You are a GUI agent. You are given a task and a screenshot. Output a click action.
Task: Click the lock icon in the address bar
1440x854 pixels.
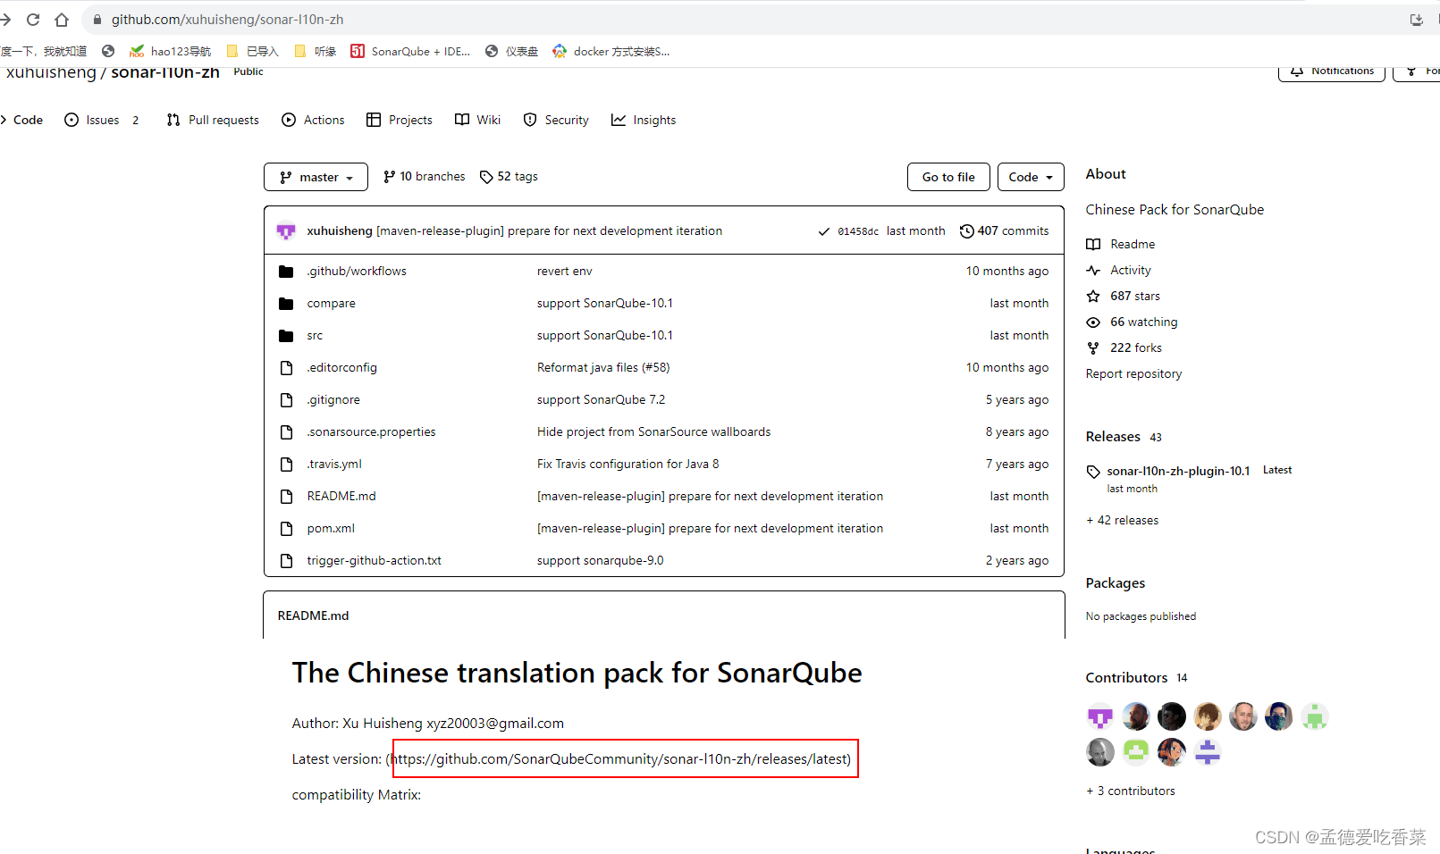(97, 19)
